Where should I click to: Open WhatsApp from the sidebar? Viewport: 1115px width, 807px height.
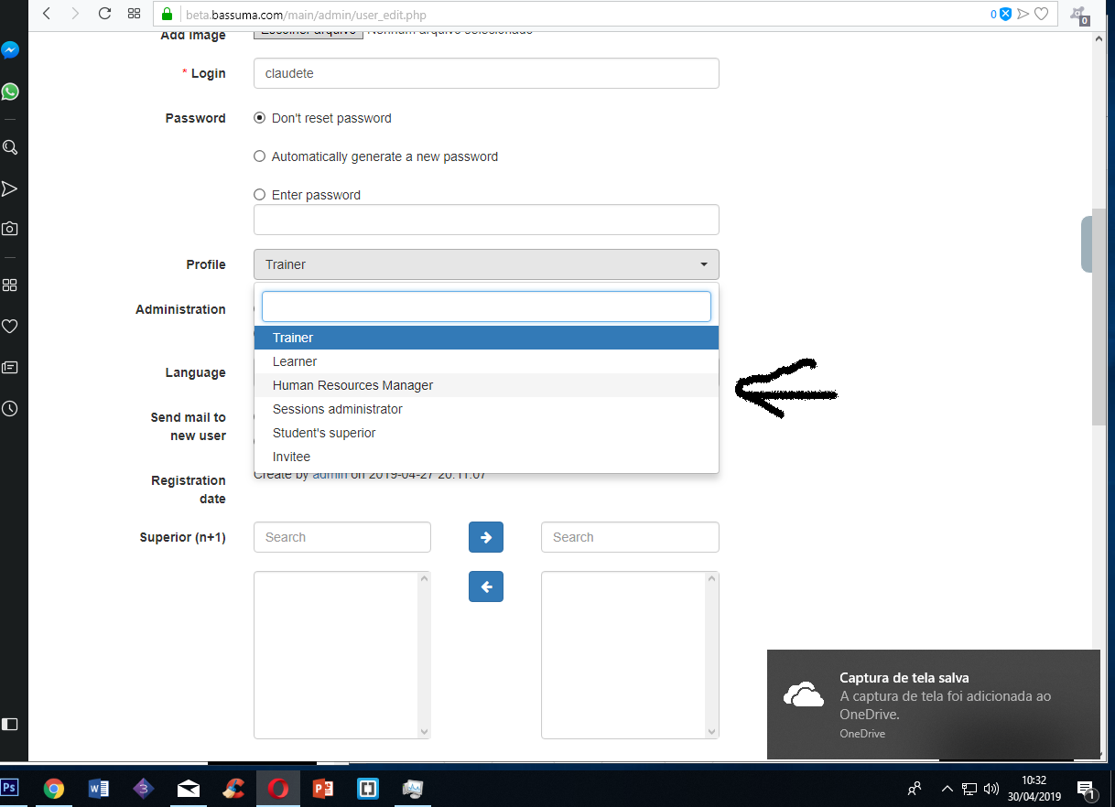[x=10, y=91]
